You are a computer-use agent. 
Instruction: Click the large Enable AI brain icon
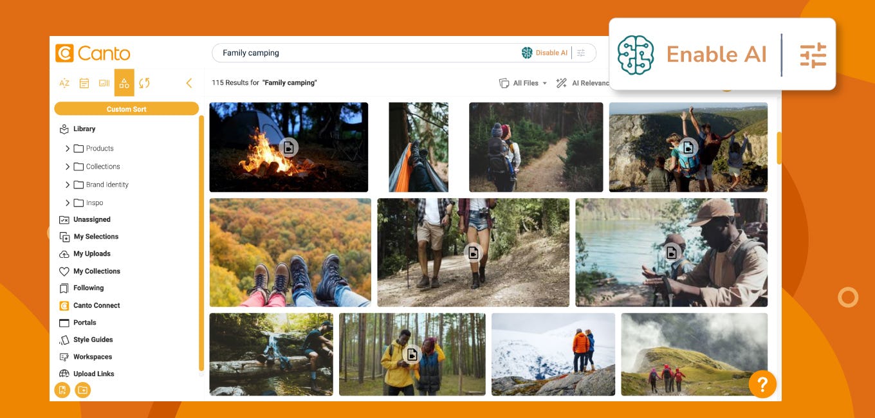[x=636, y=55]
